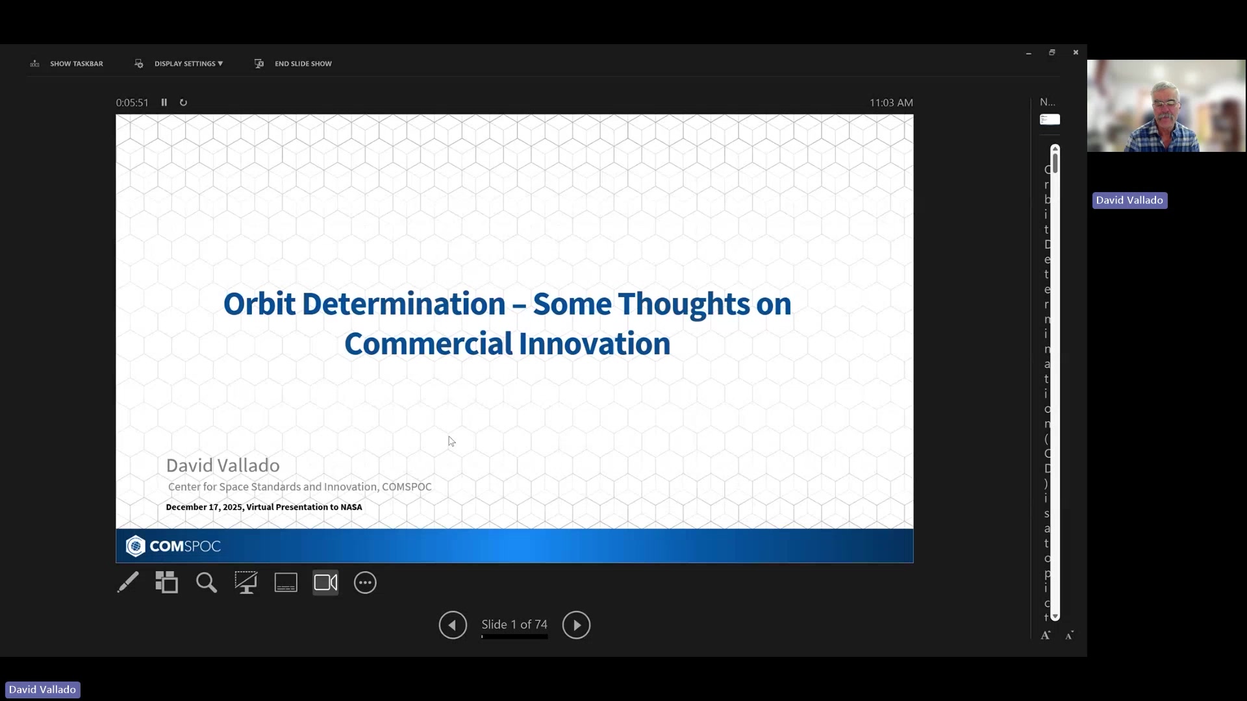Restart the slide timer
Image resolution: width=1247 pixels, height=701 pixels.
[183, 103]
